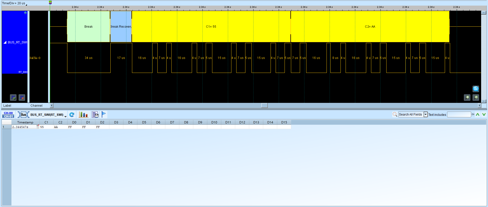Screen dimensions: 488x207
Task: Click the Timestamp column header
Action: click(x=25, y=122)
